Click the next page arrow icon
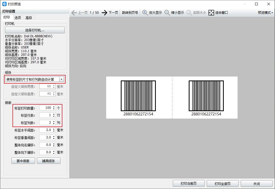 click(x=105, y=12)
